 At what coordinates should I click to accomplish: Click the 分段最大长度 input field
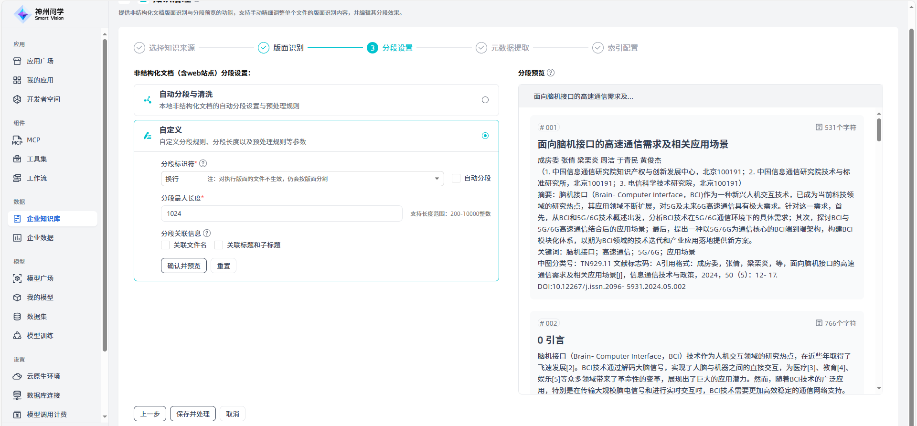(281, 213)
